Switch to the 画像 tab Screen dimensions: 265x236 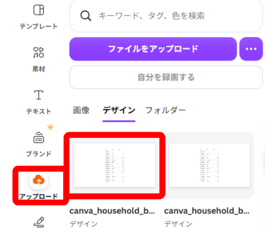[x=81, y=110]
